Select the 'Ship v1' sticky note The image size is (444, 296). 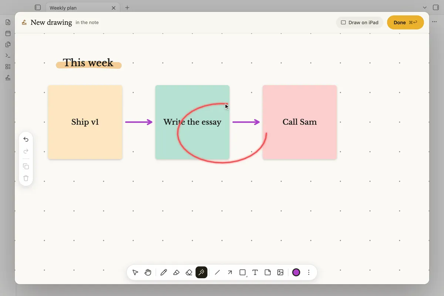[x=85, y=122]
